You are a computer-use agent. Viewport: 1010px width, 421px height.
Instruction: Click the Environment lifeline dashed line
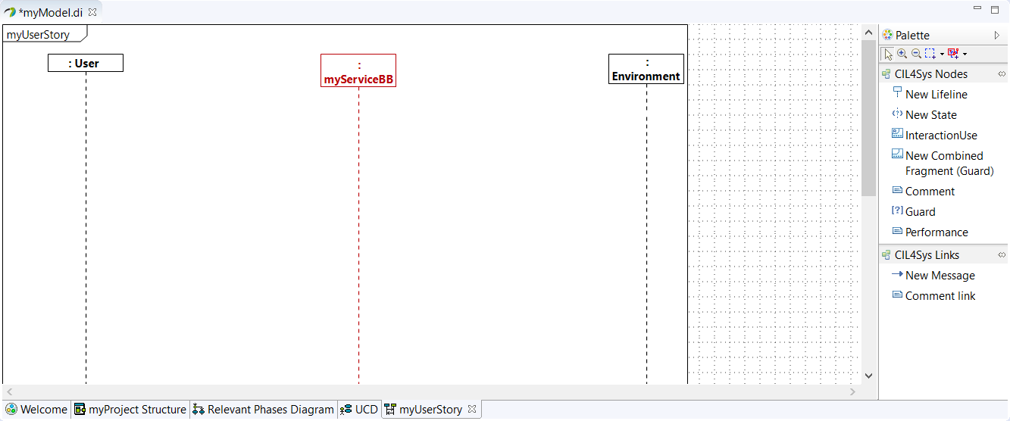pos(646,233)
